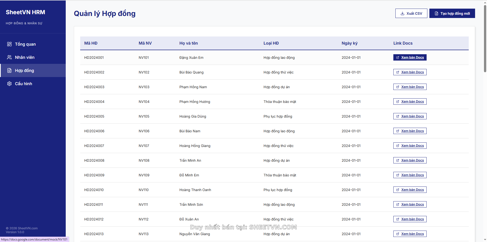Select the Hợp đồng document icon
487x242 pixels.
pyautogui.click(x=9, y=70)
